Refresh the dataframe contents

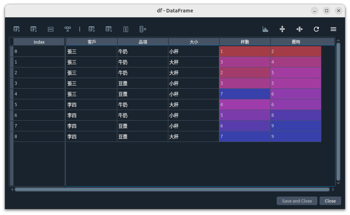coord(316,29)
